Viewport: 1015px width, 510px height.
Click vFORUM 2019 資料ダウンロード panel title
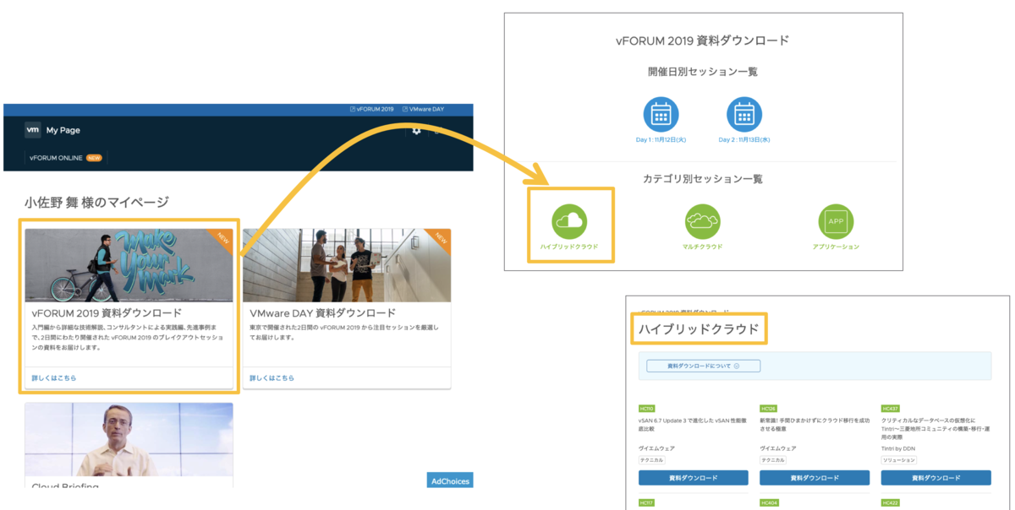point(703,40)
